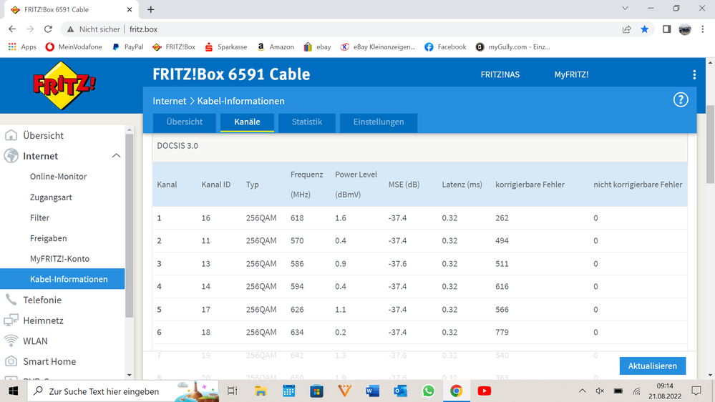Viewport: 715px width, 402px height.
Task: Open File Explorer from the taskbar
Action: tap(261, 391)
